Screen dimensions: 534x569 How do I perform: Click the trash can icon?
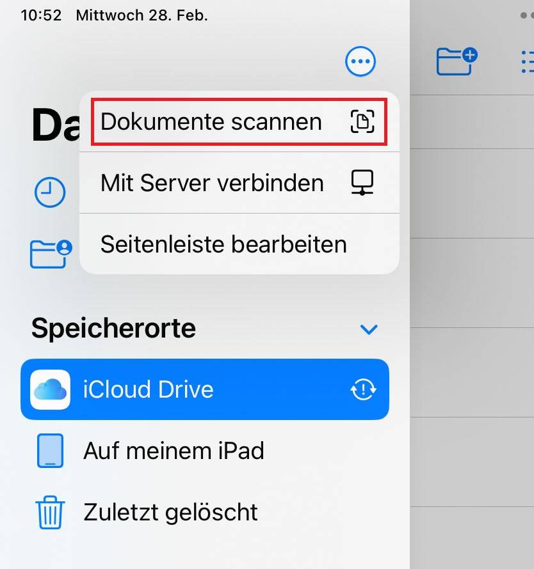50,512
